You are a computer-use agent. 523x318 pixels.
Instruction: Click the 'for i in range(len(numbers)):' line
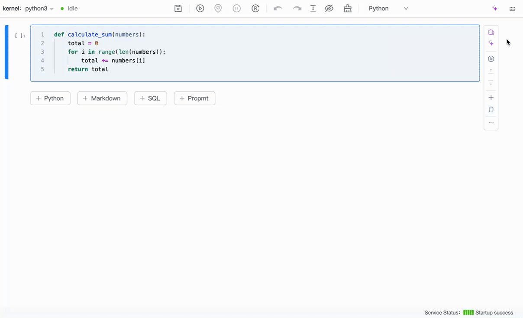(116, 52)
